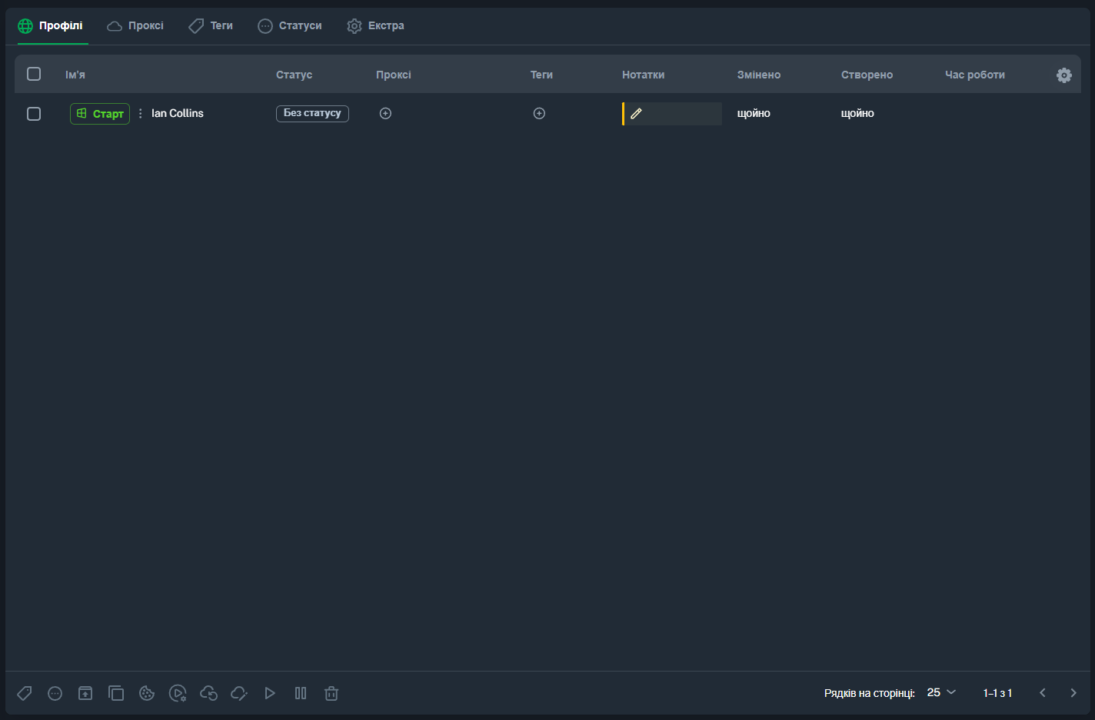
Task: Add a proxy to Ian Collins profile
Action: coord(386,113)
